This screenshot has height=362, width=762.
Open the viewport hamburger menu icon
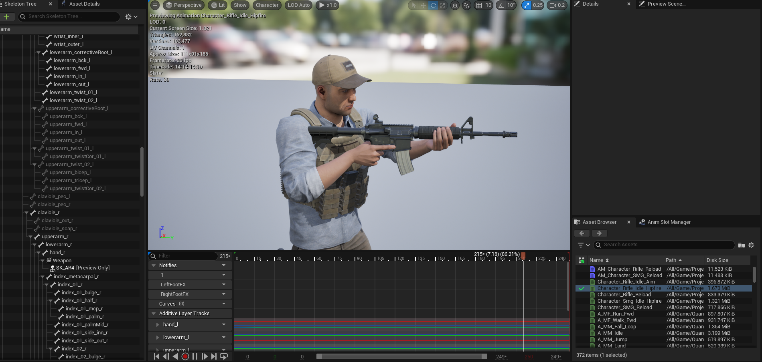click(155, 5)
